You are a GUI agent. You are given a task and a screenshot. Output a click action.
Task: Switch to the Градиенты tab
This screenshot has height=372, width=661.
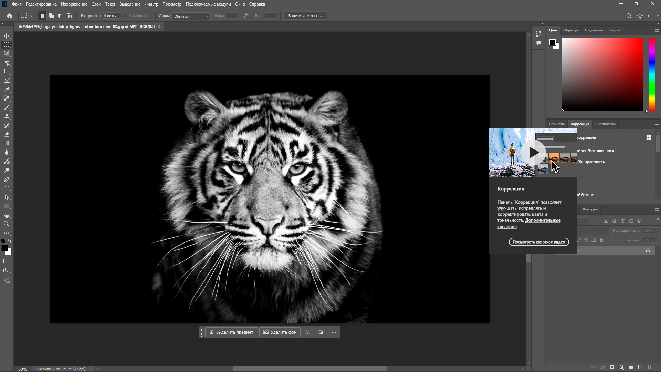click(594, 30)
